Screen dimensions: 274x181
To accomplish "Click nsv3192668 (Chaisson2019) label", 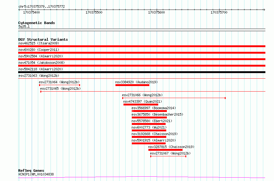I will 155,134.
